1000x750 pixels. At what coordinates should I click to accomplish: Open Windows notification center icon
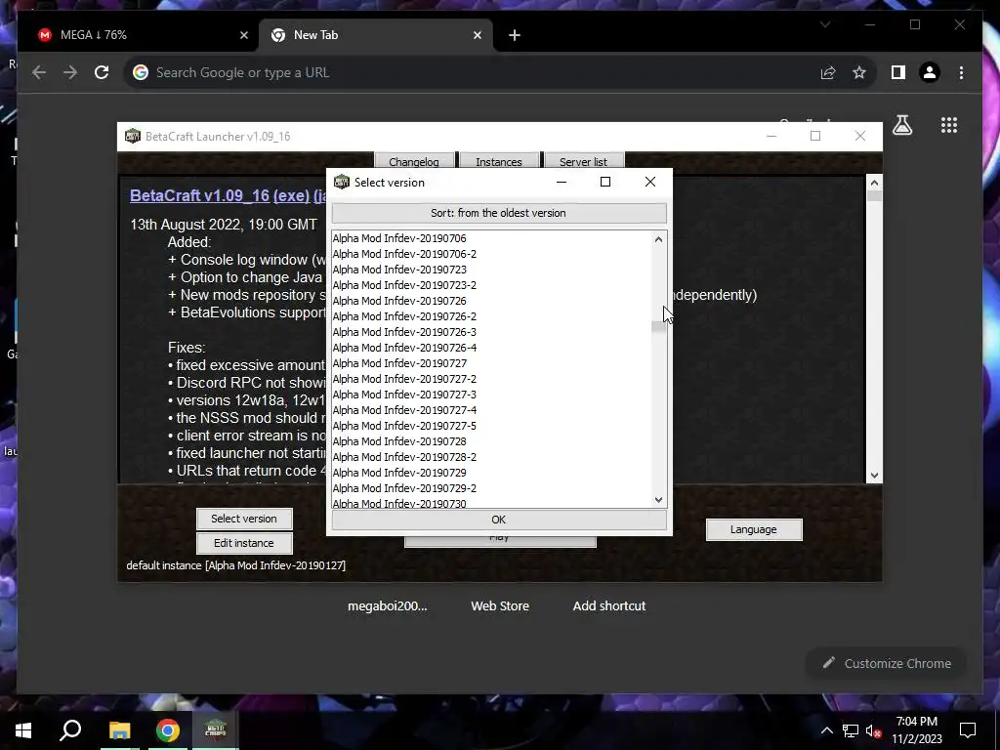coord(968,730)
